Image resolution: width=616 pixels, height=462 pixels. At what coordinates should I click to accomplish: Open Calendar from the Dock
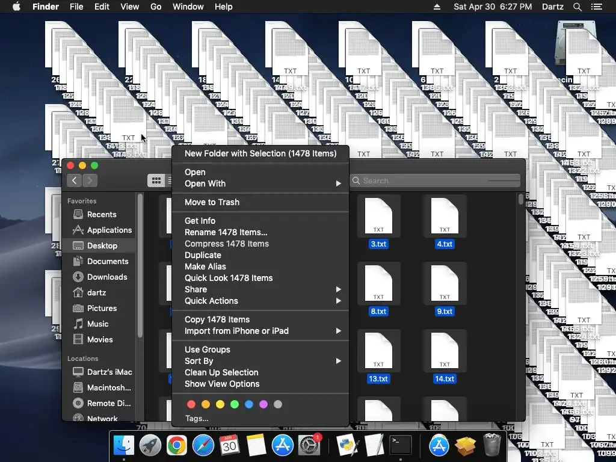click(x=229, y=446)
